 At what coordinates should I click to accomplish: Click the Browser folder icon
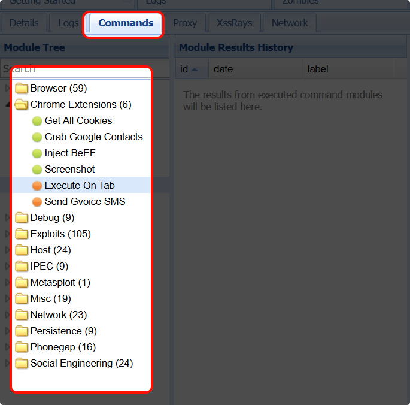pos(22,89)
